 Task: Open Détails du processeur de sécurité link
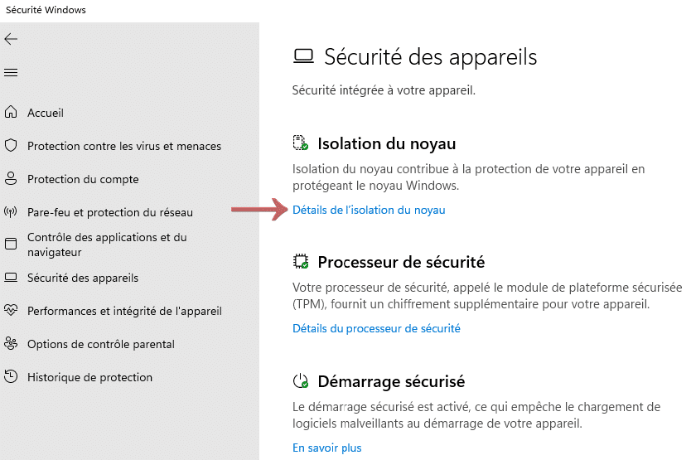[x=376, y=328]
